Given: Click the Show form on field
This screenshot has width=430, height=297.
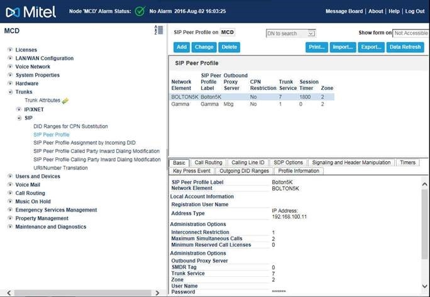Looking at the screenshot, I should tap(411, 33).
